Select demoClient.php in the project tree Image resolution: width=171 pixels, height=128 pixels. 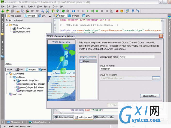point(22,28)
